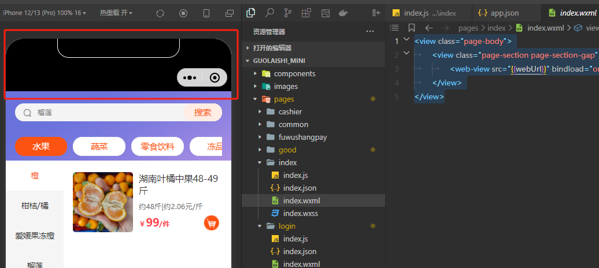Open the 资源管理器 more options ellipsis
This screenshot has width=599, height=268.
point(370,31)
